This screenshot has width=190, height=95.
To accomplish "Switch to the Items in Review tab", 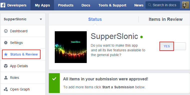I will pos(165,19).
